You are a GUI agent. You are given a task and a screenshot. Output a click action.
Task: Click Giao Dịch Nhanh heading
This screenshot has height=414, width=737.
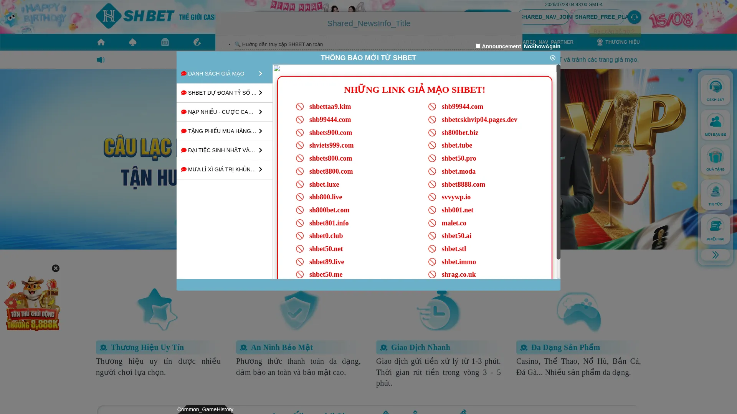pos(420,347)
